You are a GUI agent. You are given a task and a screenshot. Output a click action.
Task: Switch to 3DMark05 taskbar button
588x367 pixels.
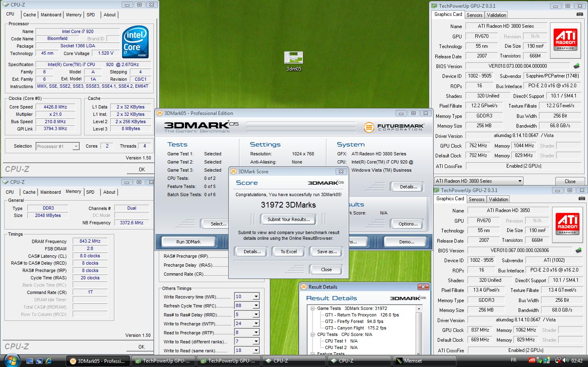point(98,361)
